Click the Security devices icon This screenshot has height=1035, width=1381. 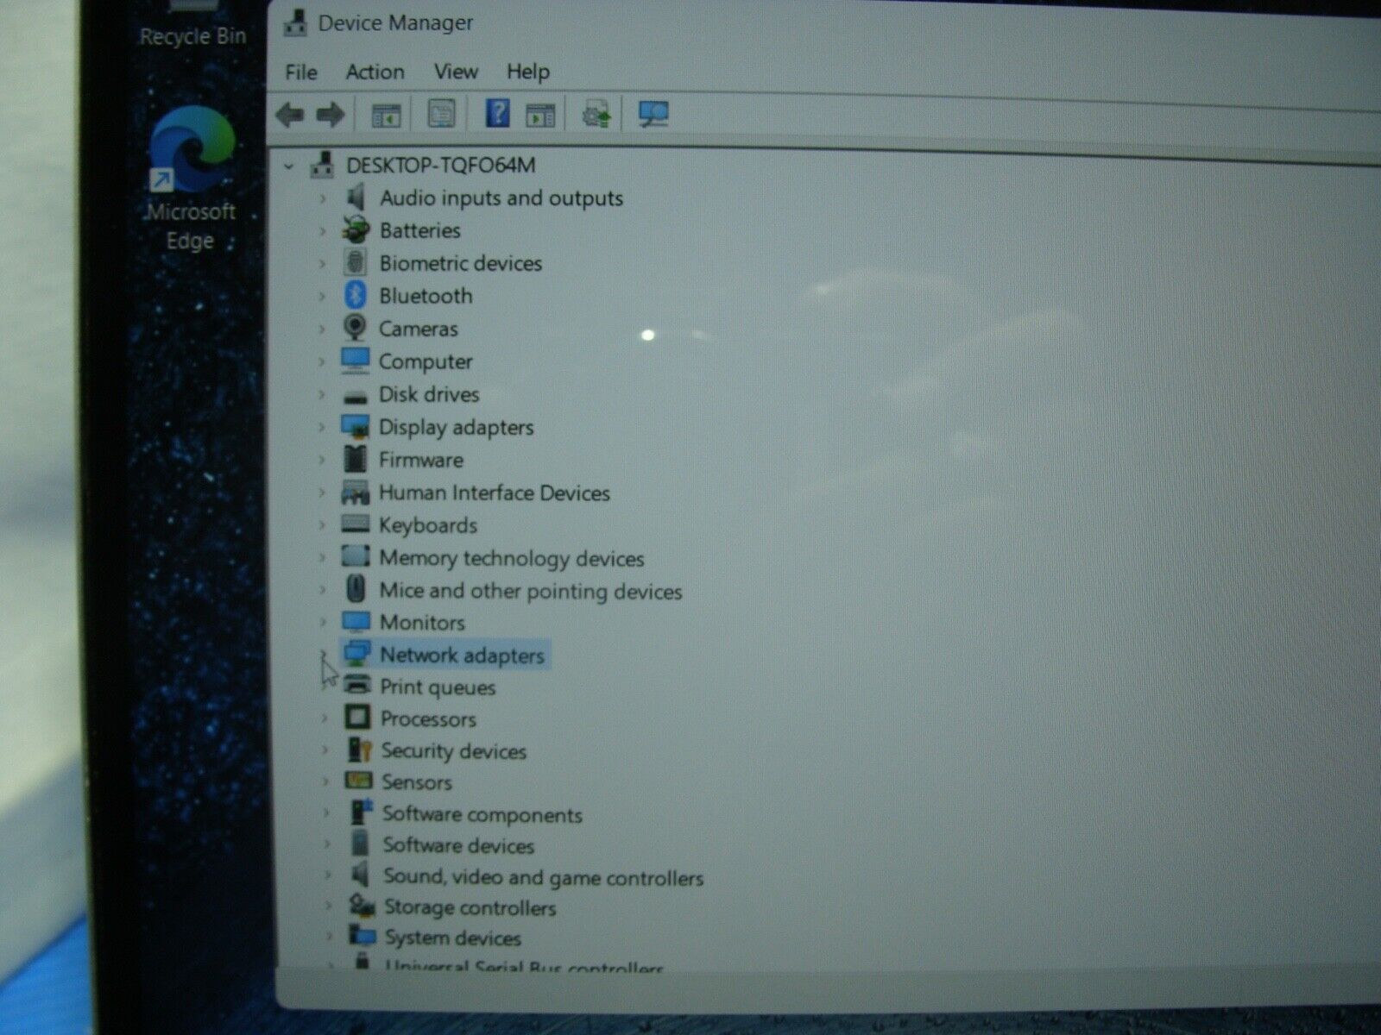coord(359,750)
